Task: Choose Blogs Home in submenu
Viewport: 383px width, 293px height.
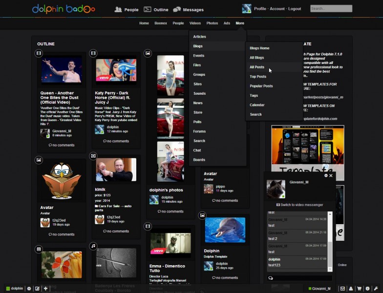Action: point(259,48)
